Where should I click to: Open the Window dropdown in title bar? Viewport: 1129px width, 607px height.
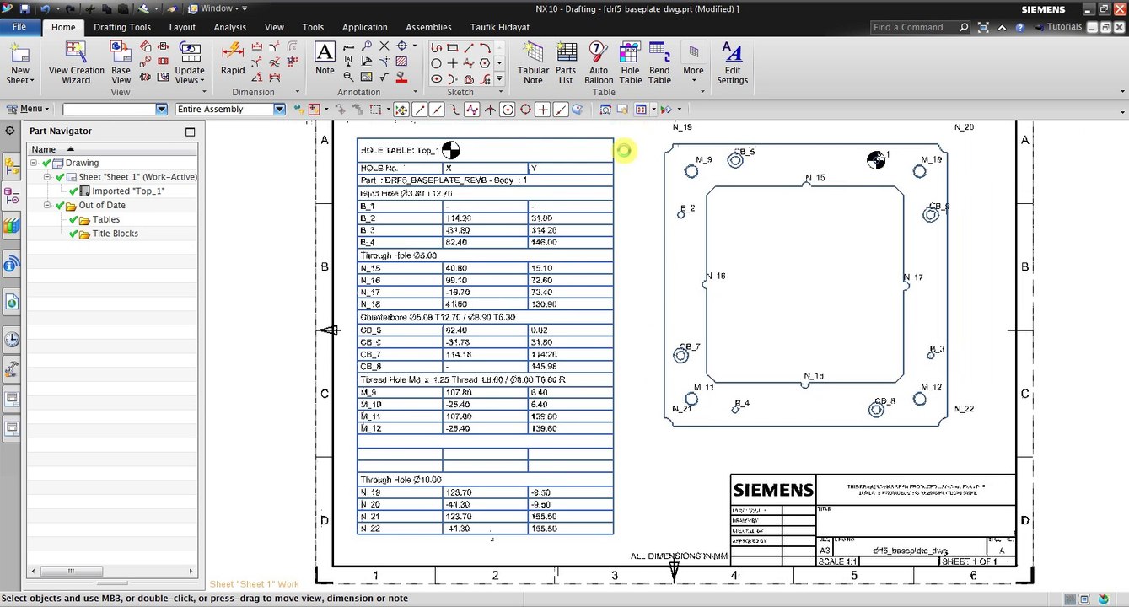click(218, 8)
